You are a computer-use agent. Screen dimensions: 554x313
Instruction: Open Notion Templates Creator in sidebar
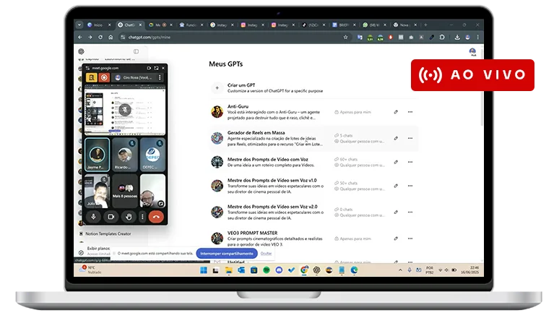tap(108, 233)
